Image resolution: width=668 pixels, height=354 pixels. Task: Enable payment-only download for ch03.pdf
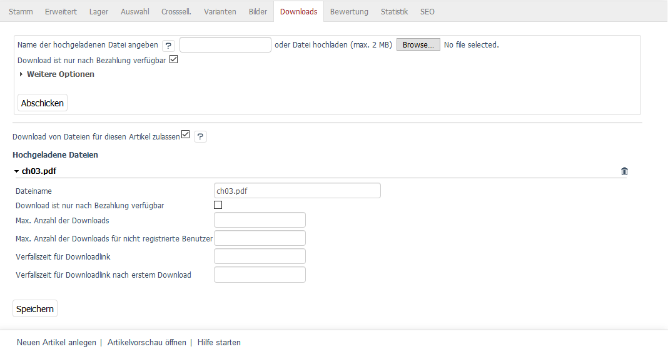point(218,205)
